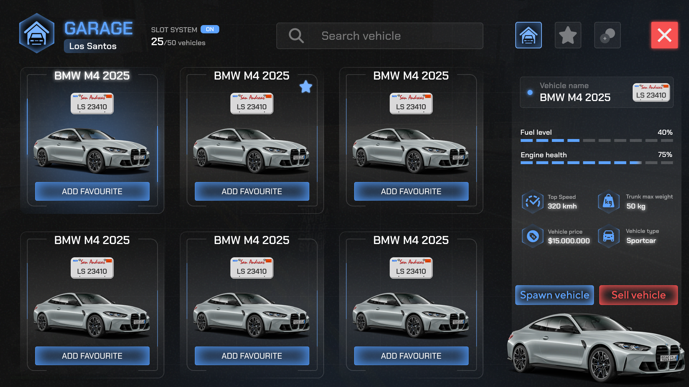
Task: Click the blue favourite star on second card
Action: pos(306,87)
